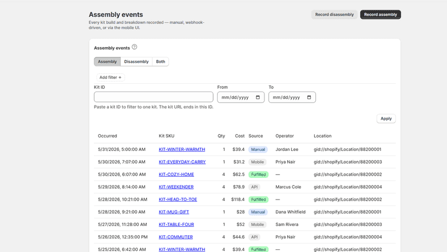Click the Manual badge in Jordan Lee's row
This screenshot has width=447, height=252.
click(x=258, y=149)
